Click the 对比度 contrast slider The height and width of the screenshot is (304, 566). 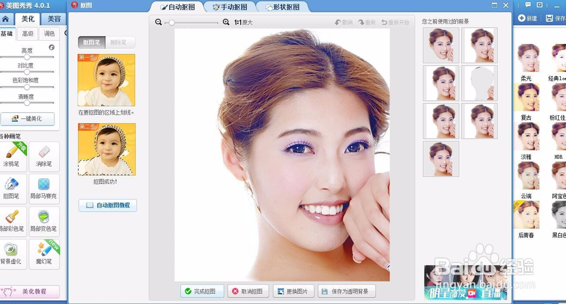27,72
